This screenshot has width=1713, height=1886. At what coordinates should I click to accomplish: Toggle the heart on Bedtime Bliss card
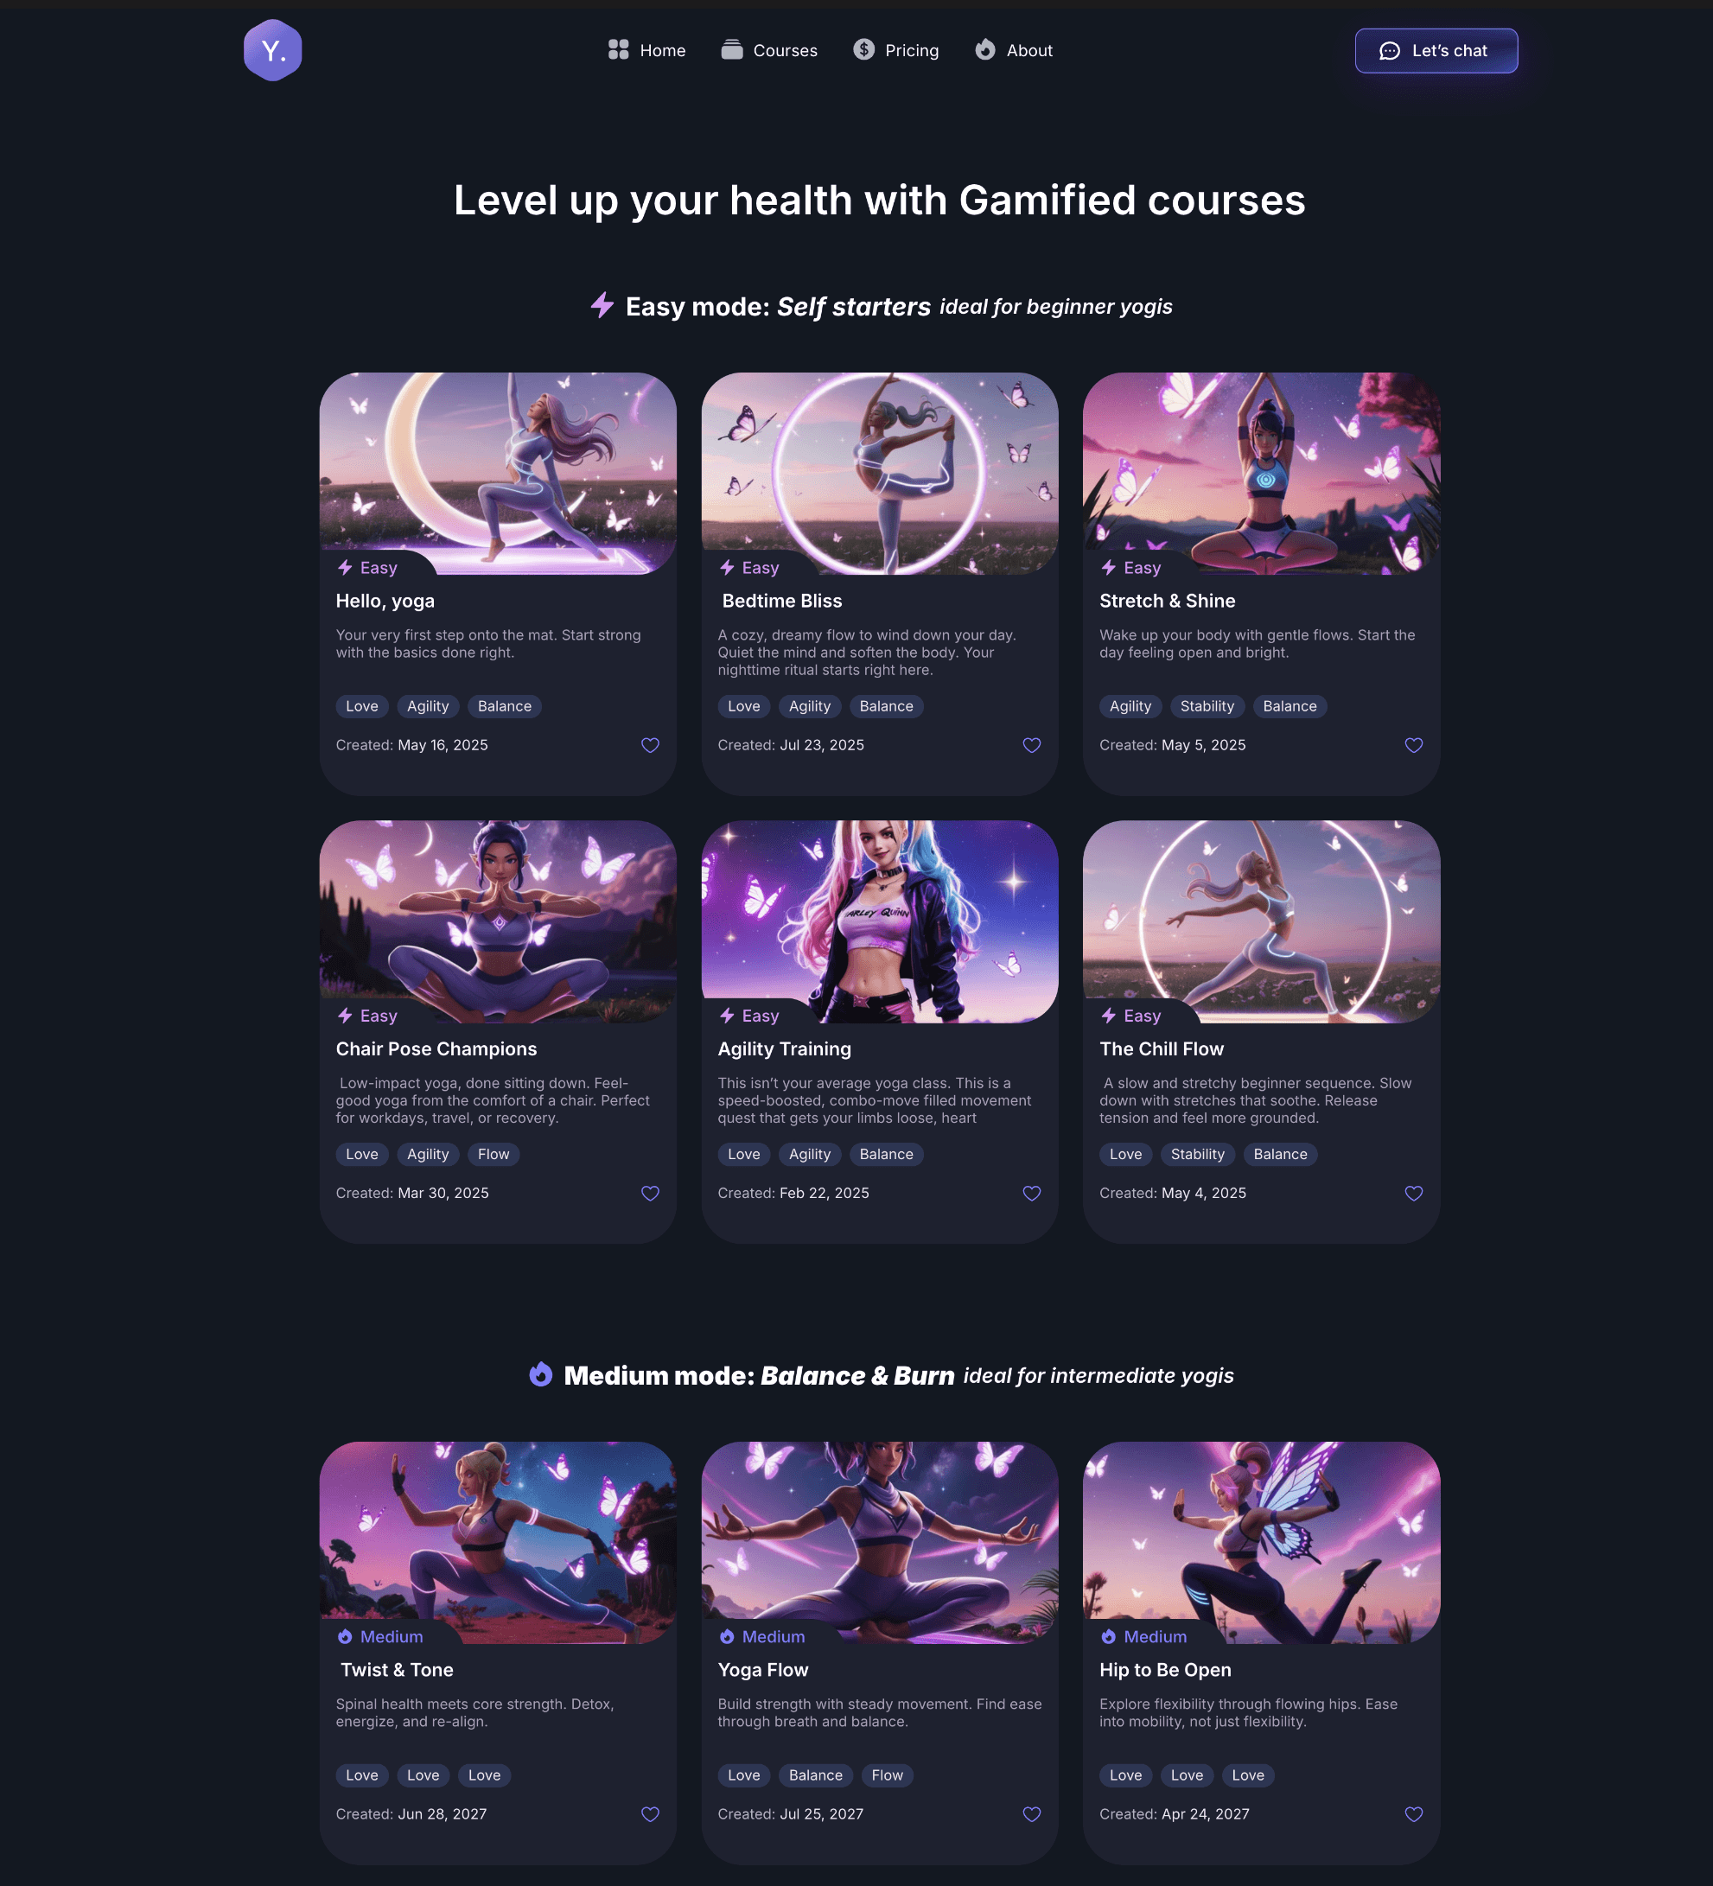[1032, 746]
